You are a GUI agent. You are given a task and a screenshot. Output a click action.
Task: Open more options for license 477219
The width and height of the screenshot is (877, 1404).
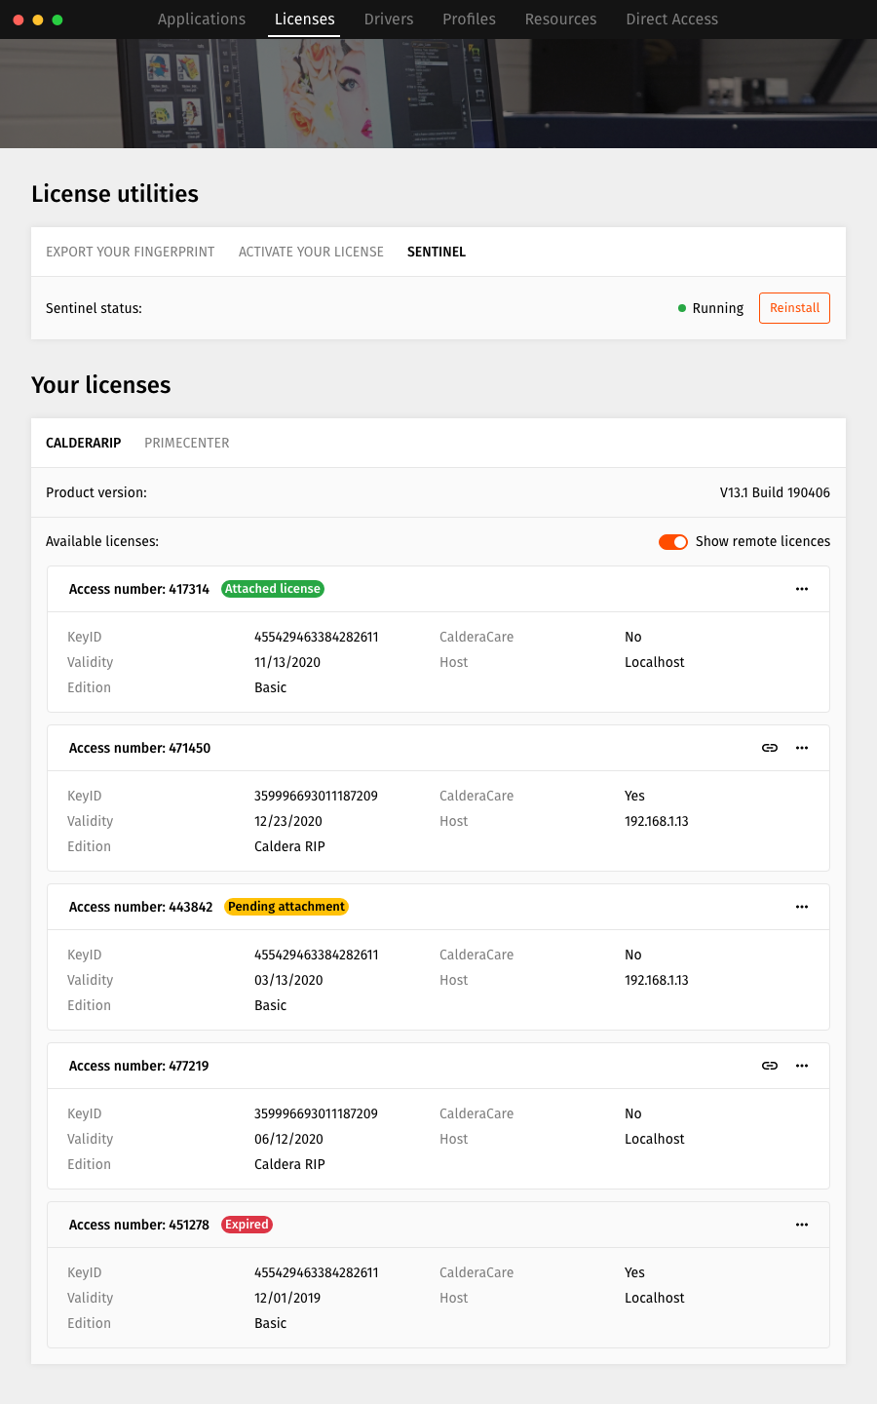[802, 1066]
